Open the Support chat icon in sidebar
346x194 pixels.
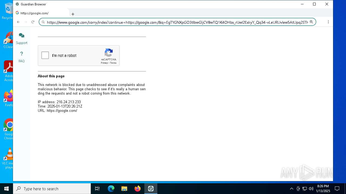coord(22,36)
